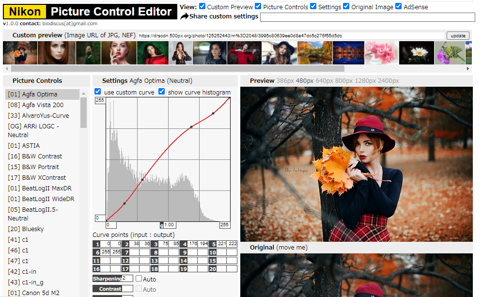Toggle AdSense view checkbox
This screenshot has width=483, height=297.
[399, 6]
